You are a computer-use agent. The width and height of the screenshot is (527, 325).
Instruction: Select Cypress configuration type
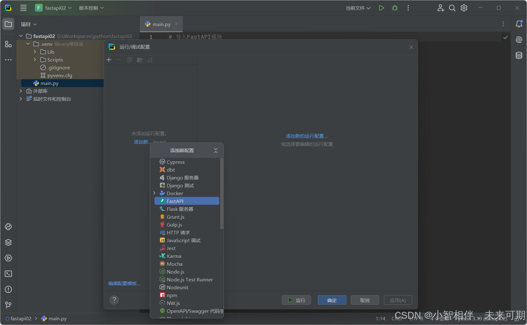click(187, 162)
